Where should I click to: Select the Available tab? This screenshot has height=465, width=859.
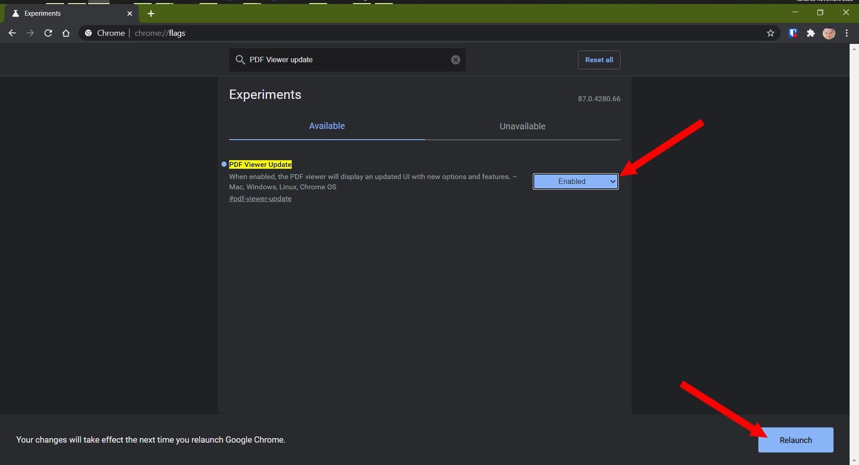tap(327, 126)
